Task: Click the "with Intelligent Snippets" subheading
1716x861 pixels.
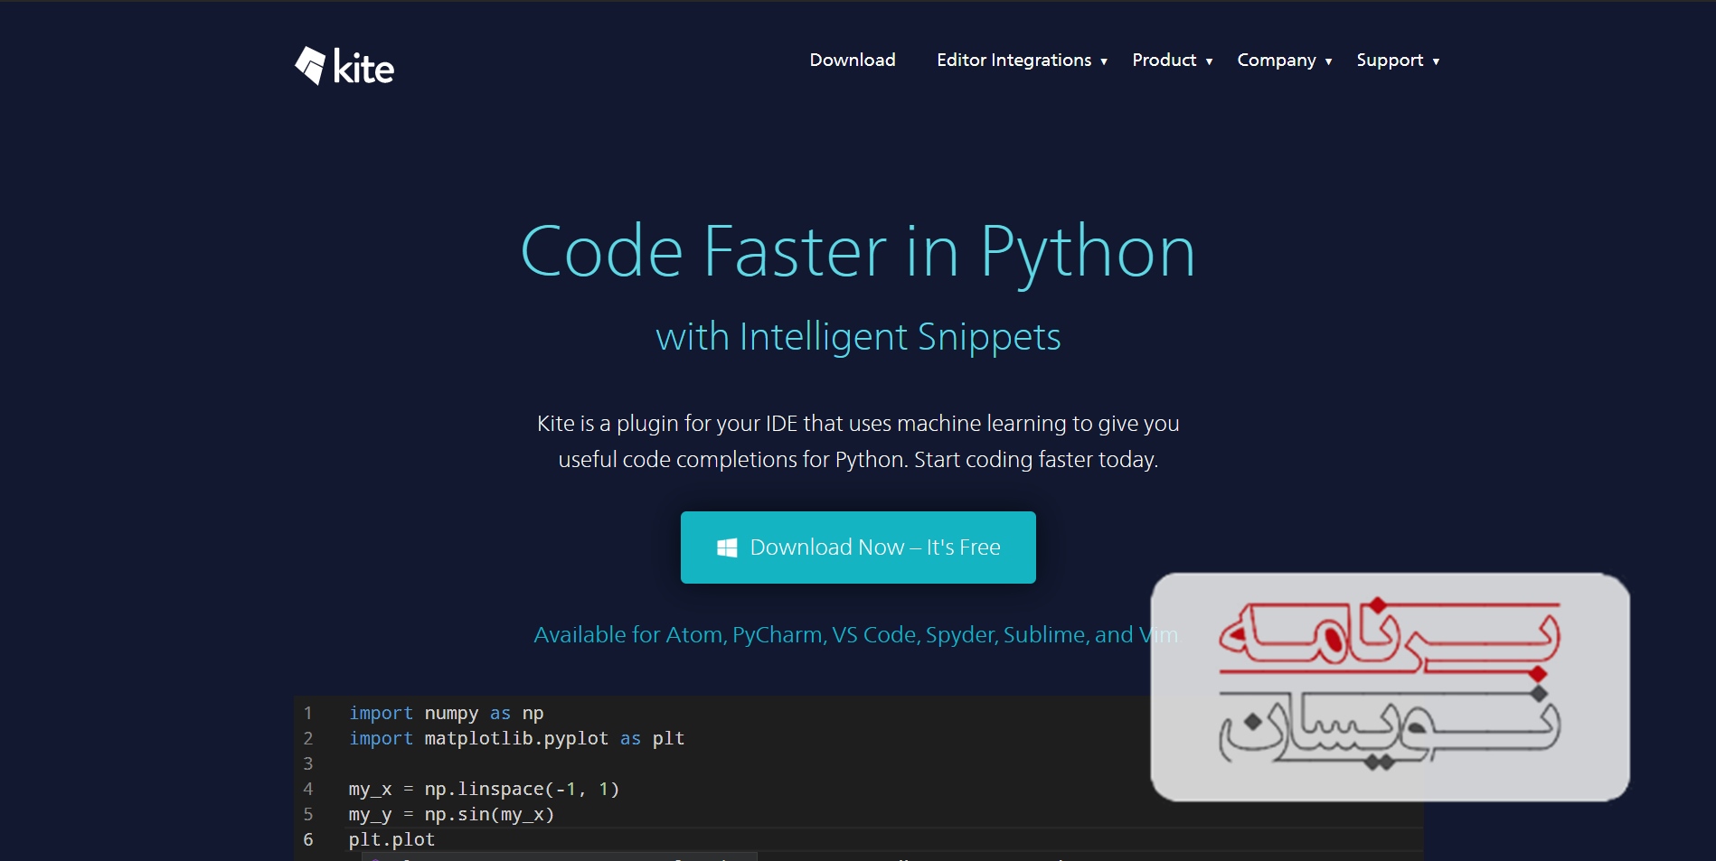Action: 858,337
